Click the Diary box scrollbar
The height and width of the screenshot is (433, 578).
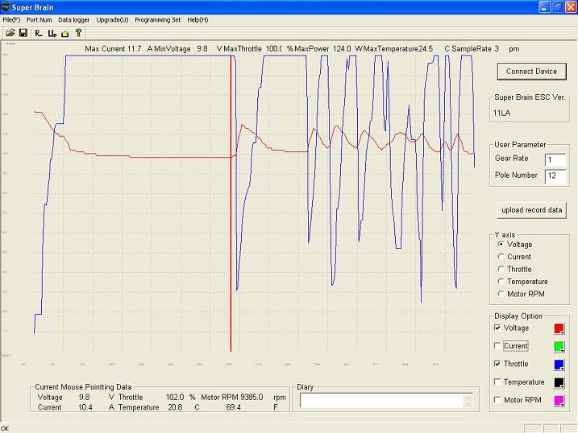pos(468,400)
